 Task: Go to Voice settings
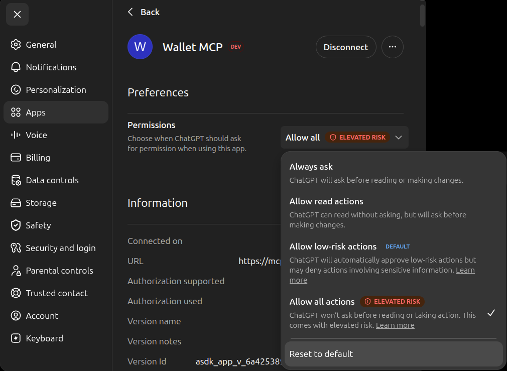(x=56, y=135)
